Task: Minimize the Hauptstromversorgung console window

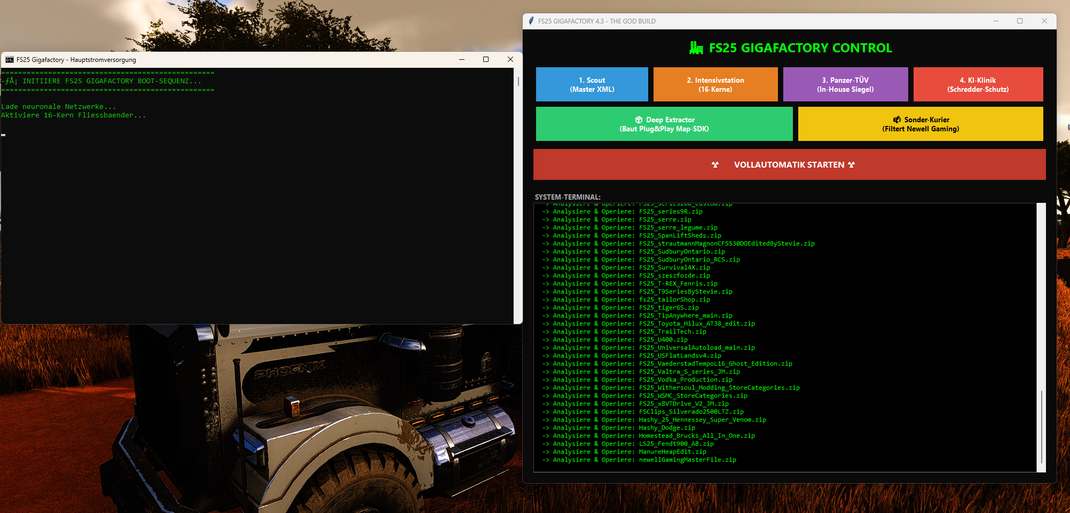Action: pyautogui.click(x=462, y=59)
